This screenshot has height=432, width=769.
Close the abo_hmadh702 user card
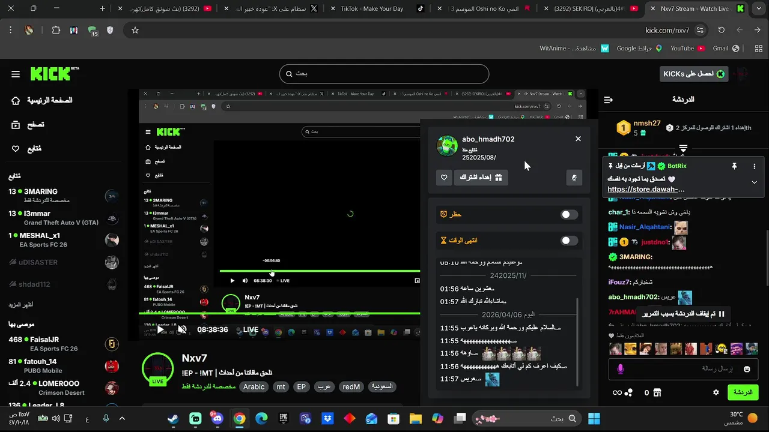coord(578,139)
